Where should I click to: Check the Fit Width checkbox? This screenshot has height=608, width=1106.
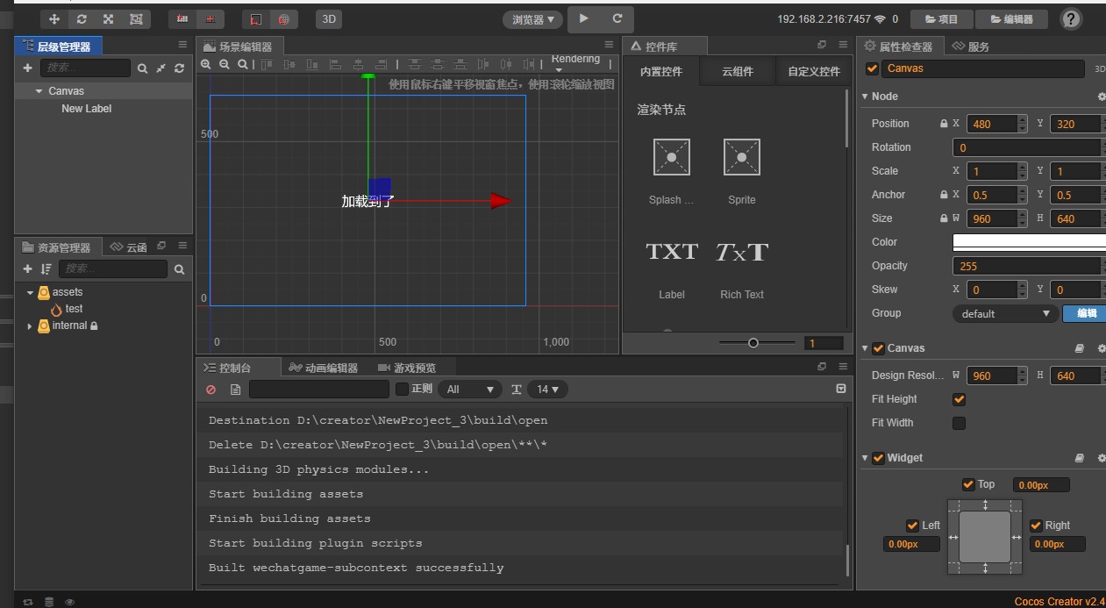point(960,423)
